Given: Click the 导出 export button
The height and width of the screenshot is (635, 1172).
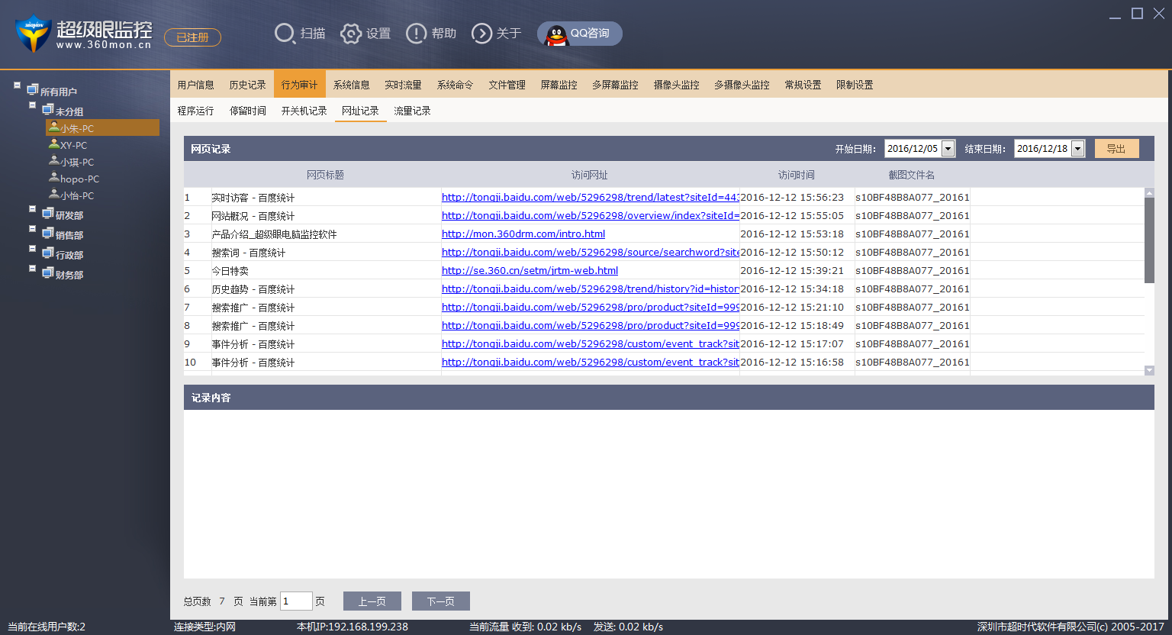Looking at the screenshot, I should [x=1117, y=149].
